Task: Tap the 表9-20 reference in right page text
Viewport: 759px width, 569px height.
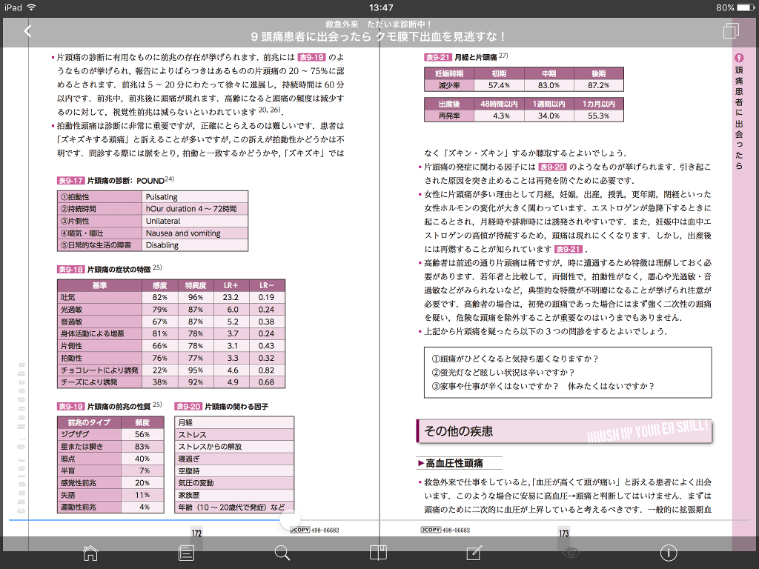Action: (x=552, y=167)
